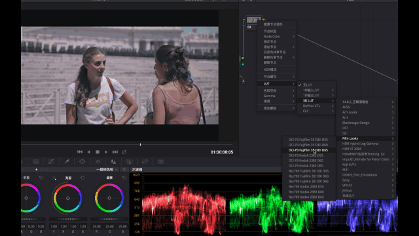Expand the CLF submenu
Screen dimensions: 419x236
(316, 111)
